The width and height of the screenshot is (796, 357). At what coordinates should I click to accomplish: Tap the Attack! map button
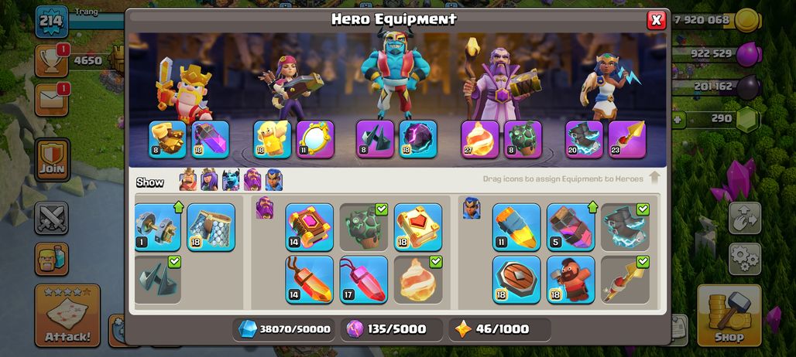(x=67, y=315)
